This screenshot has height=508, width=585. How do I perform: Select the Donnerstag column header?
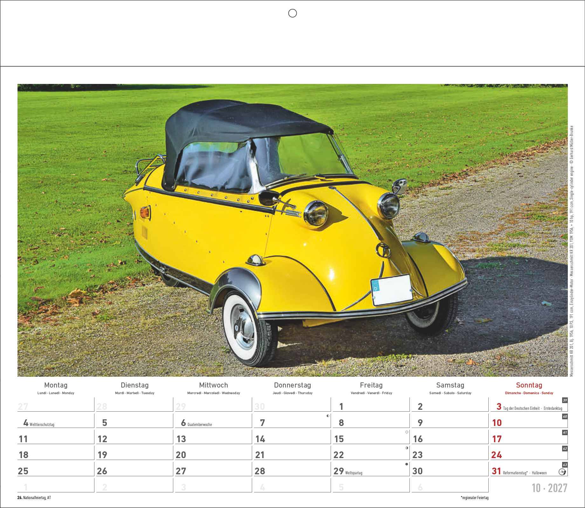point(292,385)
